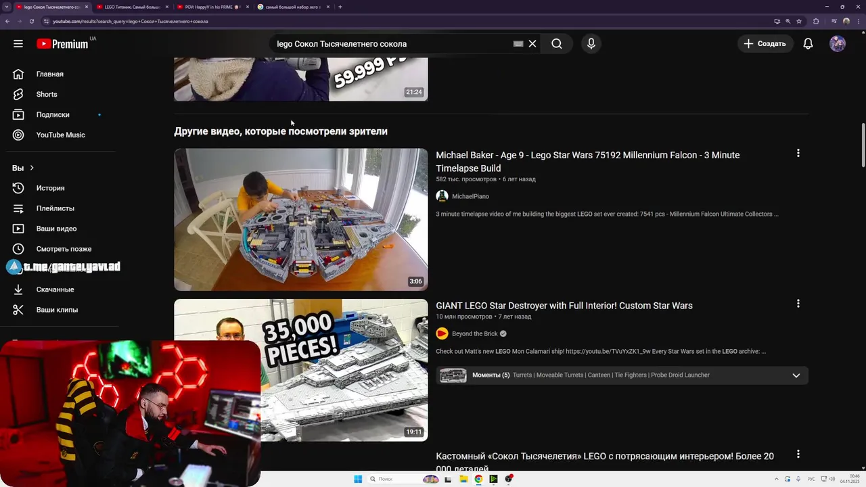The width and height of the screenshot is (866, 487).
Task: Start voice search with the microphone
Action: pyautogui.click(x=591, y=44)
